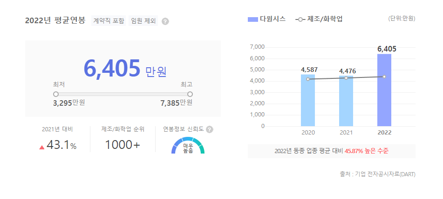
Task: Click the 다원시스 legend text
Action: click(273, 19)
